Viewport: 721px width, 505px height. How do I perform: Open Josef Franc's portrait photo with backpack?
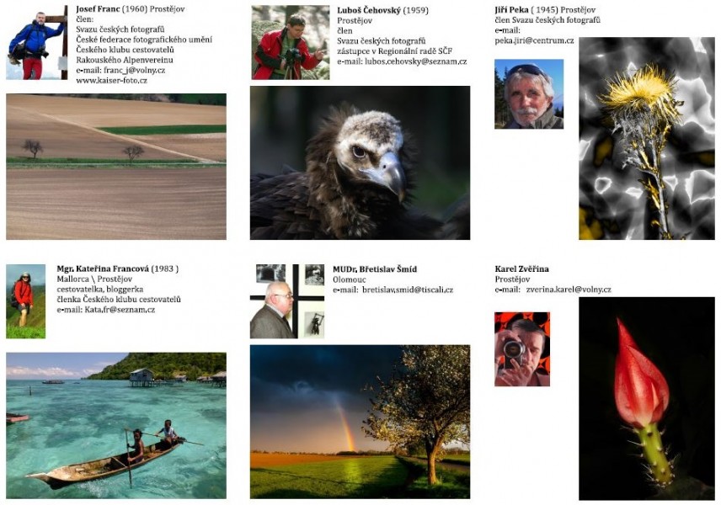click(x=36, y=42)
